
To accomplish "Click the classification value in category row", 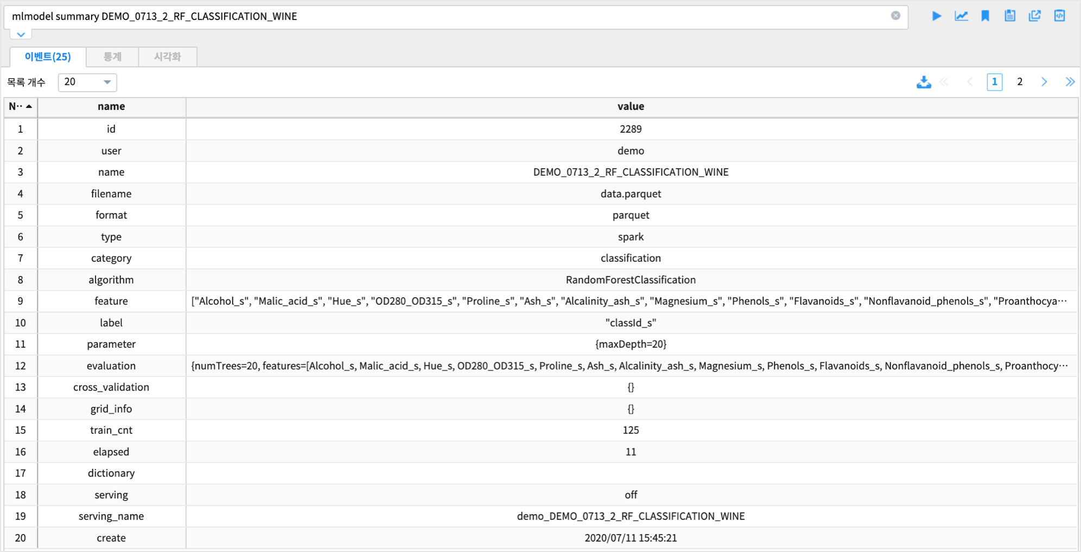I will 631,258.
